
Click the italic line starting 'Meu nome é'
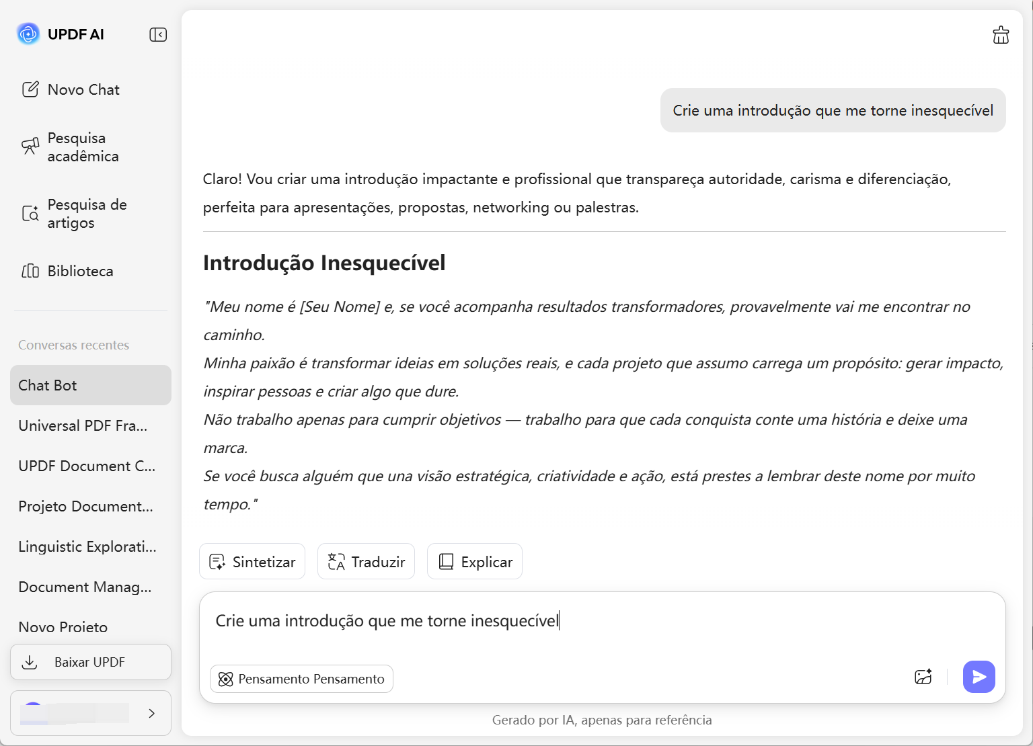coord(586,321)
